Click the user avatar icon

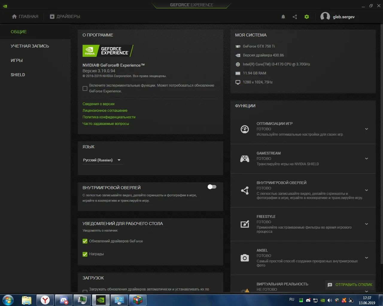click(325, 17)
